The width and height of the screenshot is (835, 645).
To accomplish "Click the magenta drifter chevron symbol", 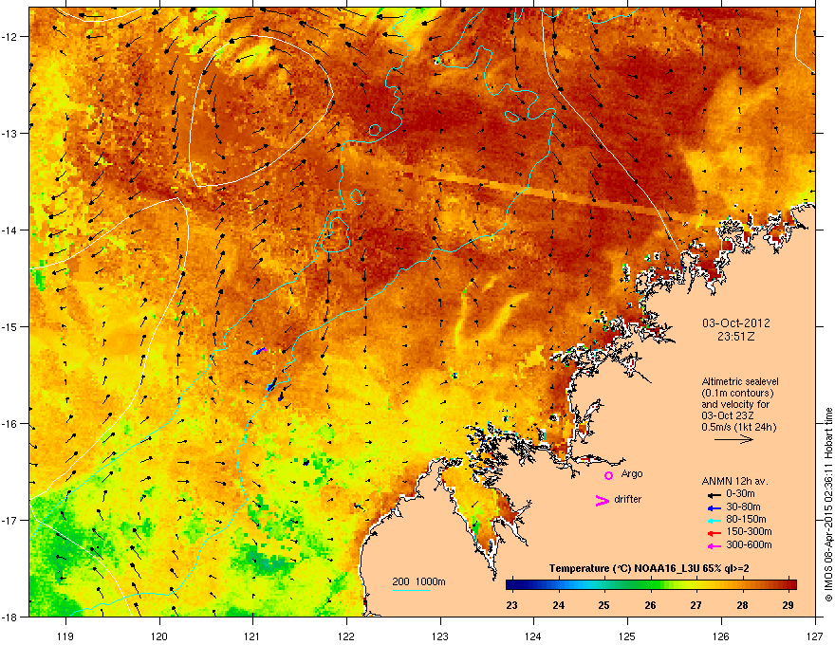I will click(x=602, y=500).
